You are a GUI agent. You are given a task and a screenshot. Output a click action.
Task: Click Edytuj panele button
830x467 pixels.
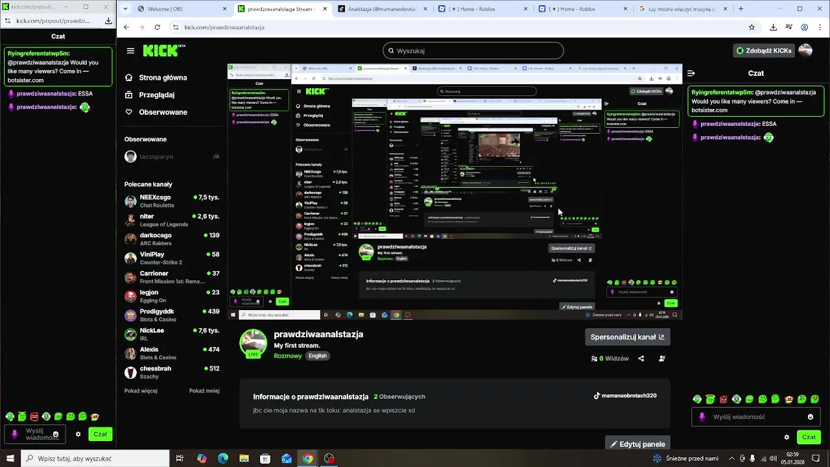click(x=637, y=444)
